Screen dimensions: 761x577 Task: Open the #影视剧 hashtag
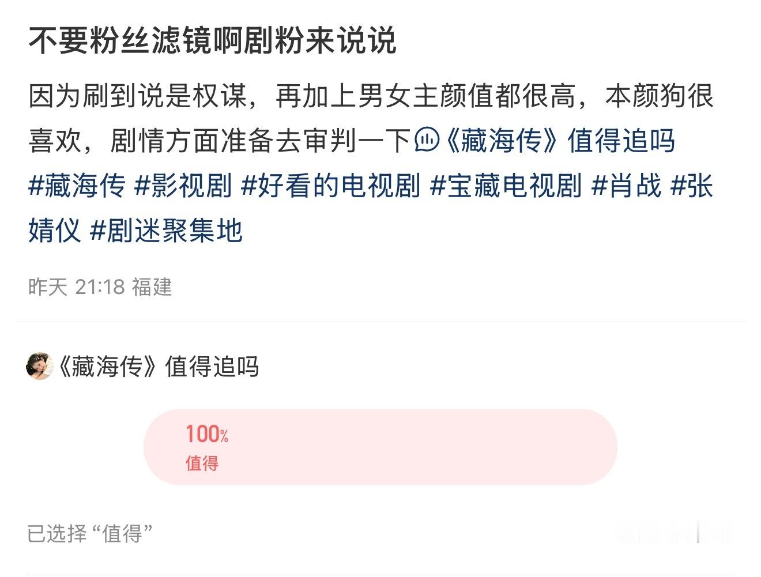pyautogui.click(x=183, y=186)
